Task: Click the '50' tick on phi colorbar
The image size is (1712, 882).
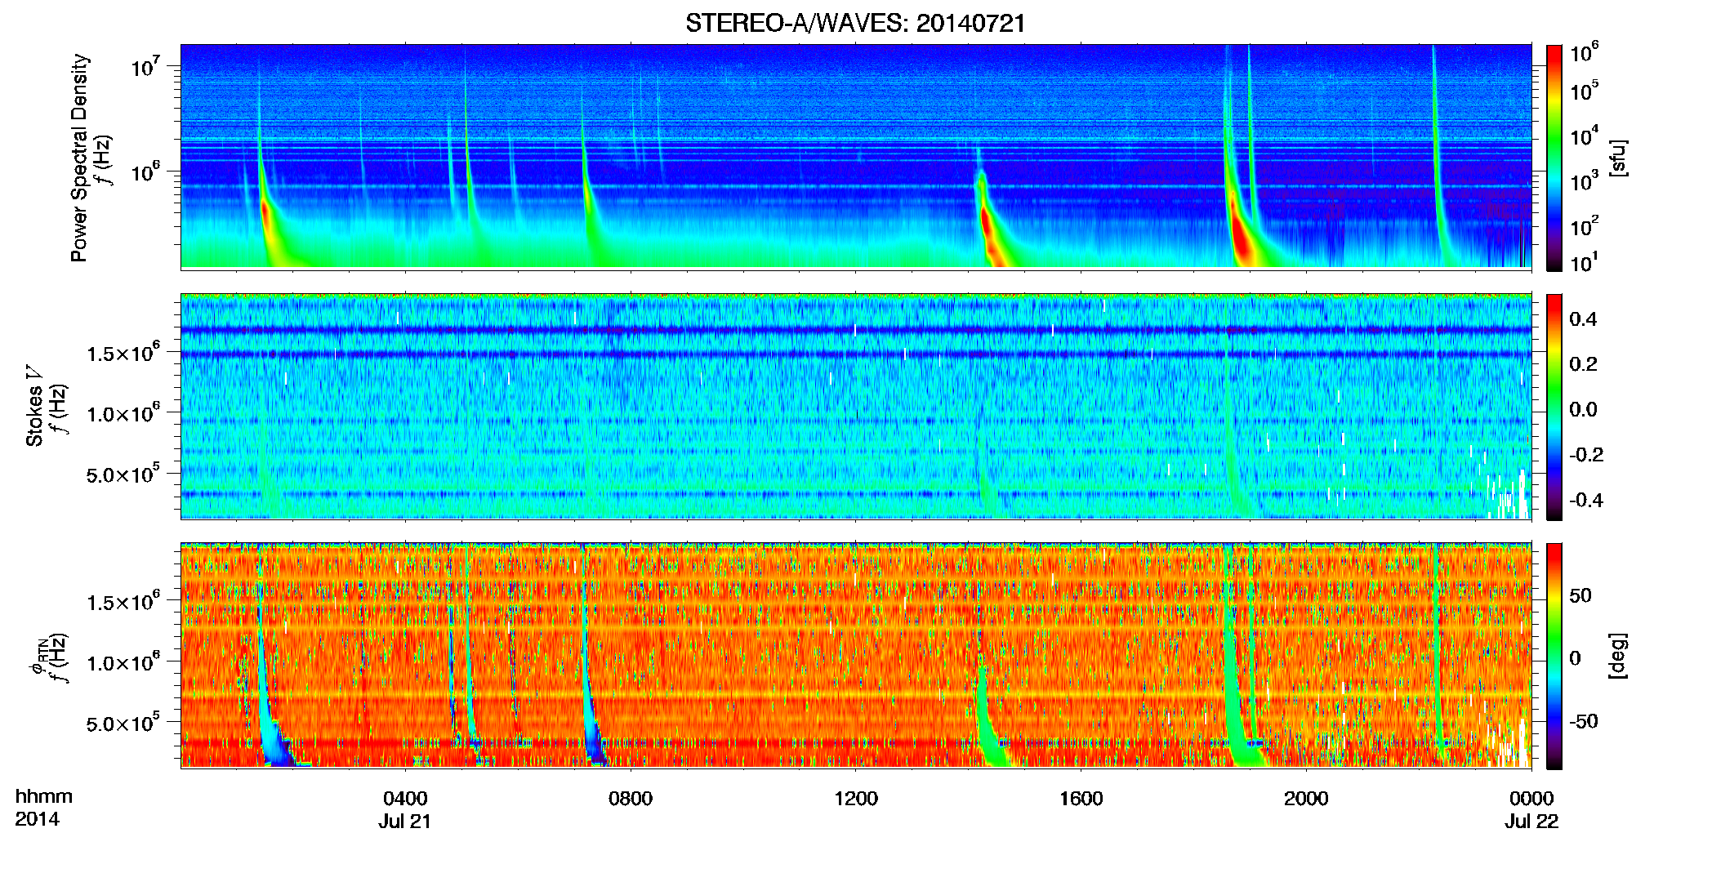Action: click(1580, 595)
